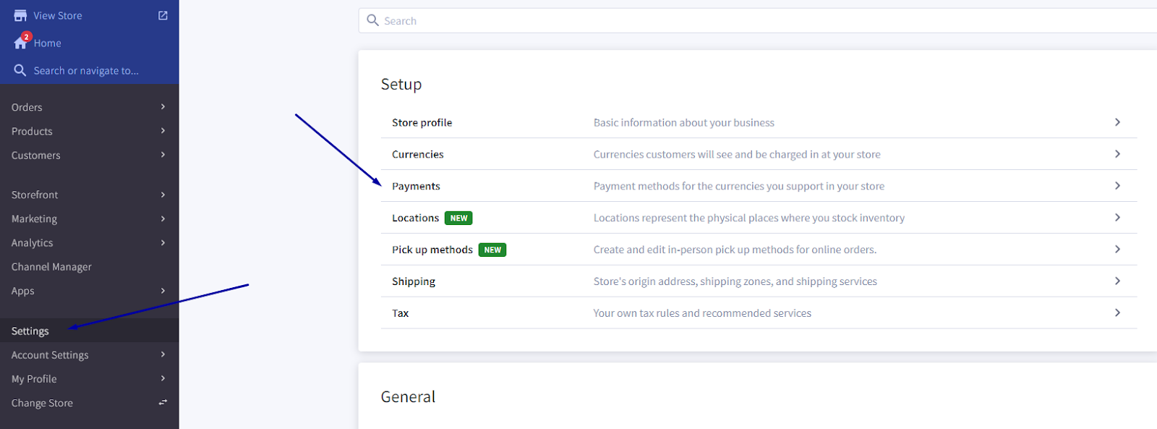
Task: Click 'Locations represent the physical places' description
Action: pyautogui.click(x=749, y=218)
